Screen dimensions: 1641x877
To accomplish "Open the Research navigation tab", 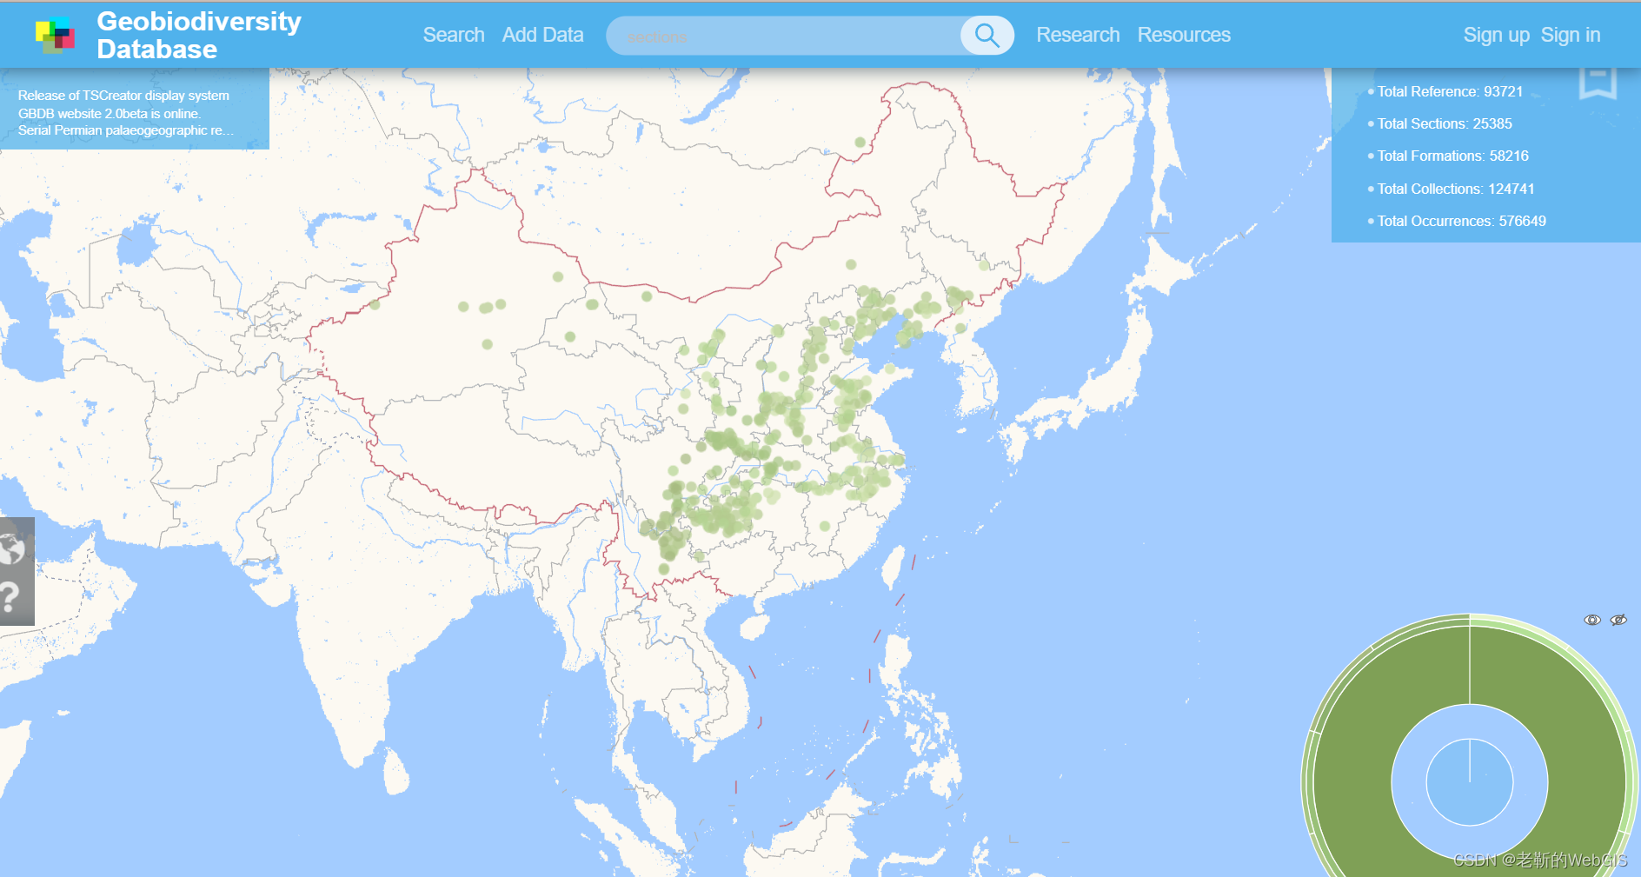I will [1078, 35].
